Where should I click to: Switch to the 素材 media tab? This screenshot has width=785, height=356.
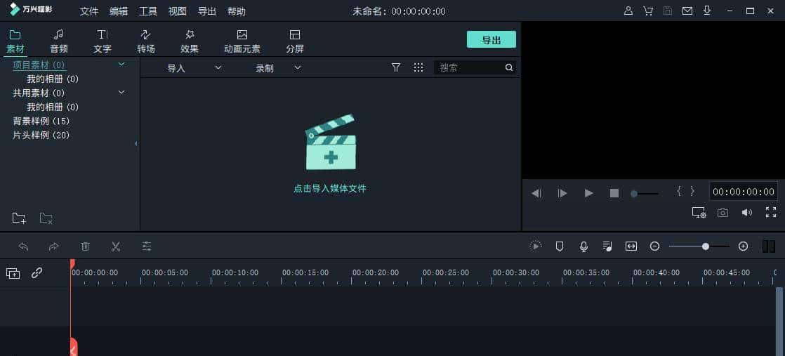click(15, 41)
